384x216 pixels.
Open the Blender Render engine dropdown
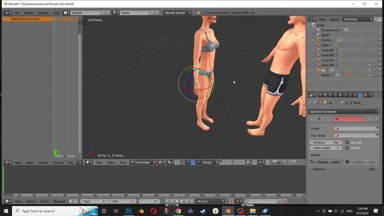(178, 13)
